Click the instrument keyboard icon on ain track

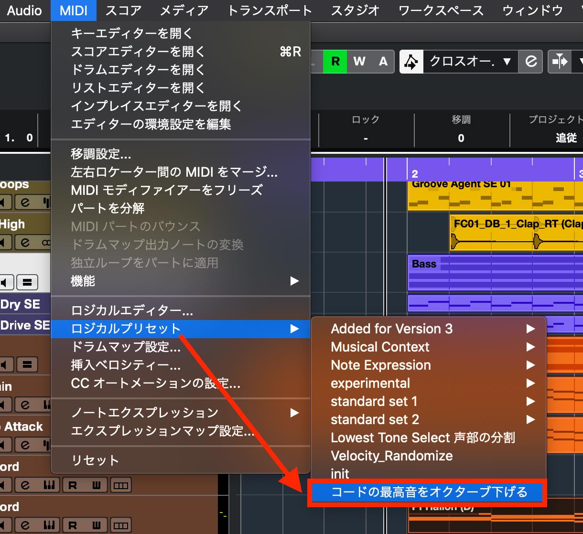pyautogui.click(x=46, y=405)
